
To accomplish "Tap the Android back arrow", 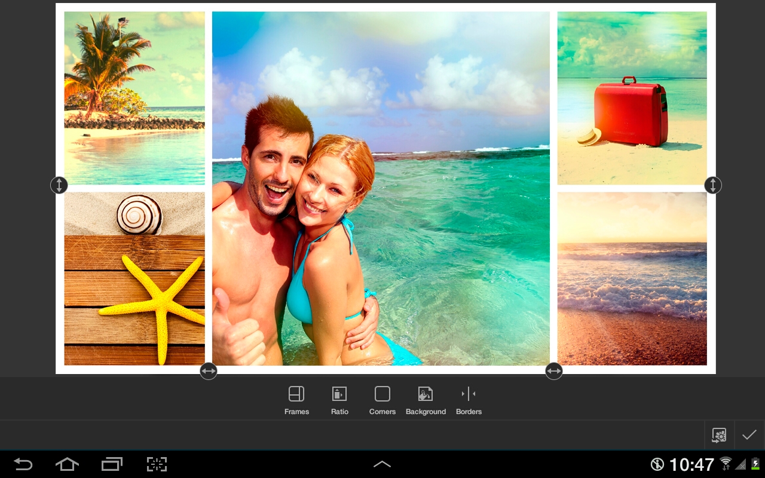I will tap(23, 464).
